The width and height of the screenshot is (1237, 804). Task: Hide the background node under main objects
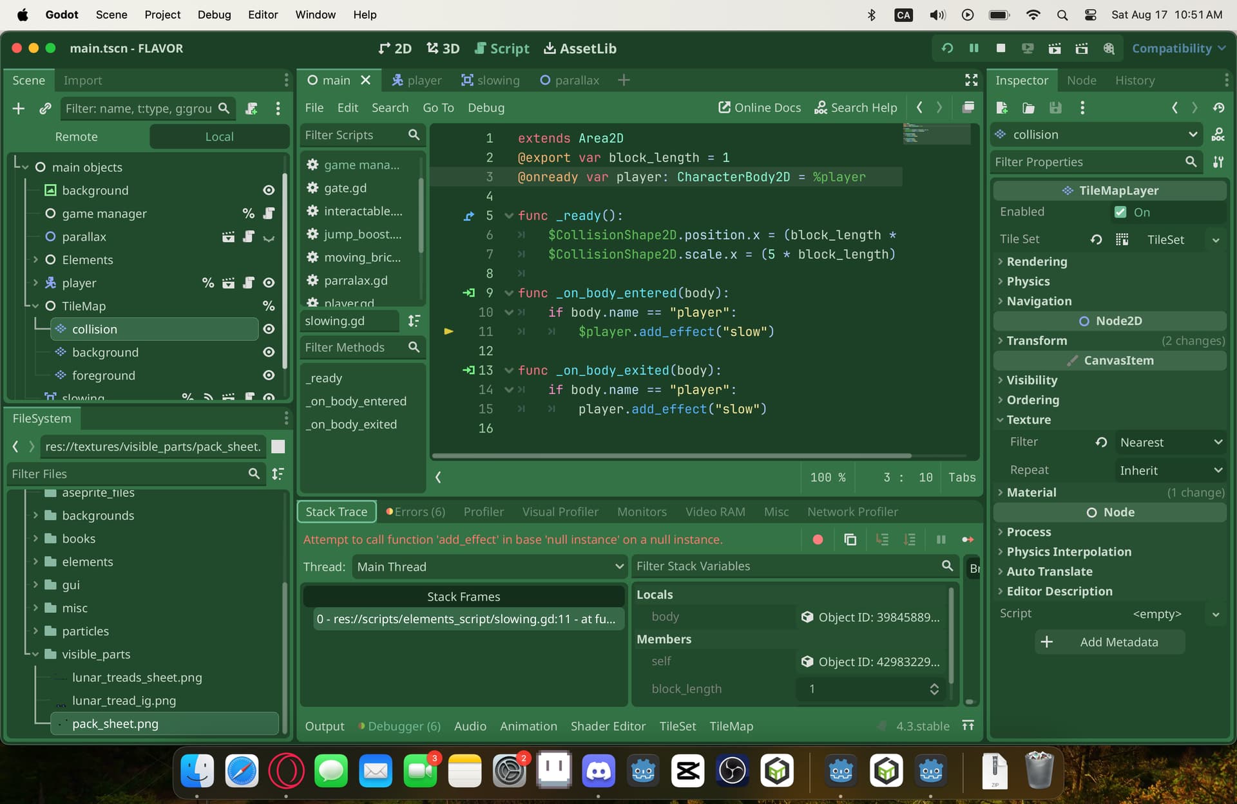point(269,191)
